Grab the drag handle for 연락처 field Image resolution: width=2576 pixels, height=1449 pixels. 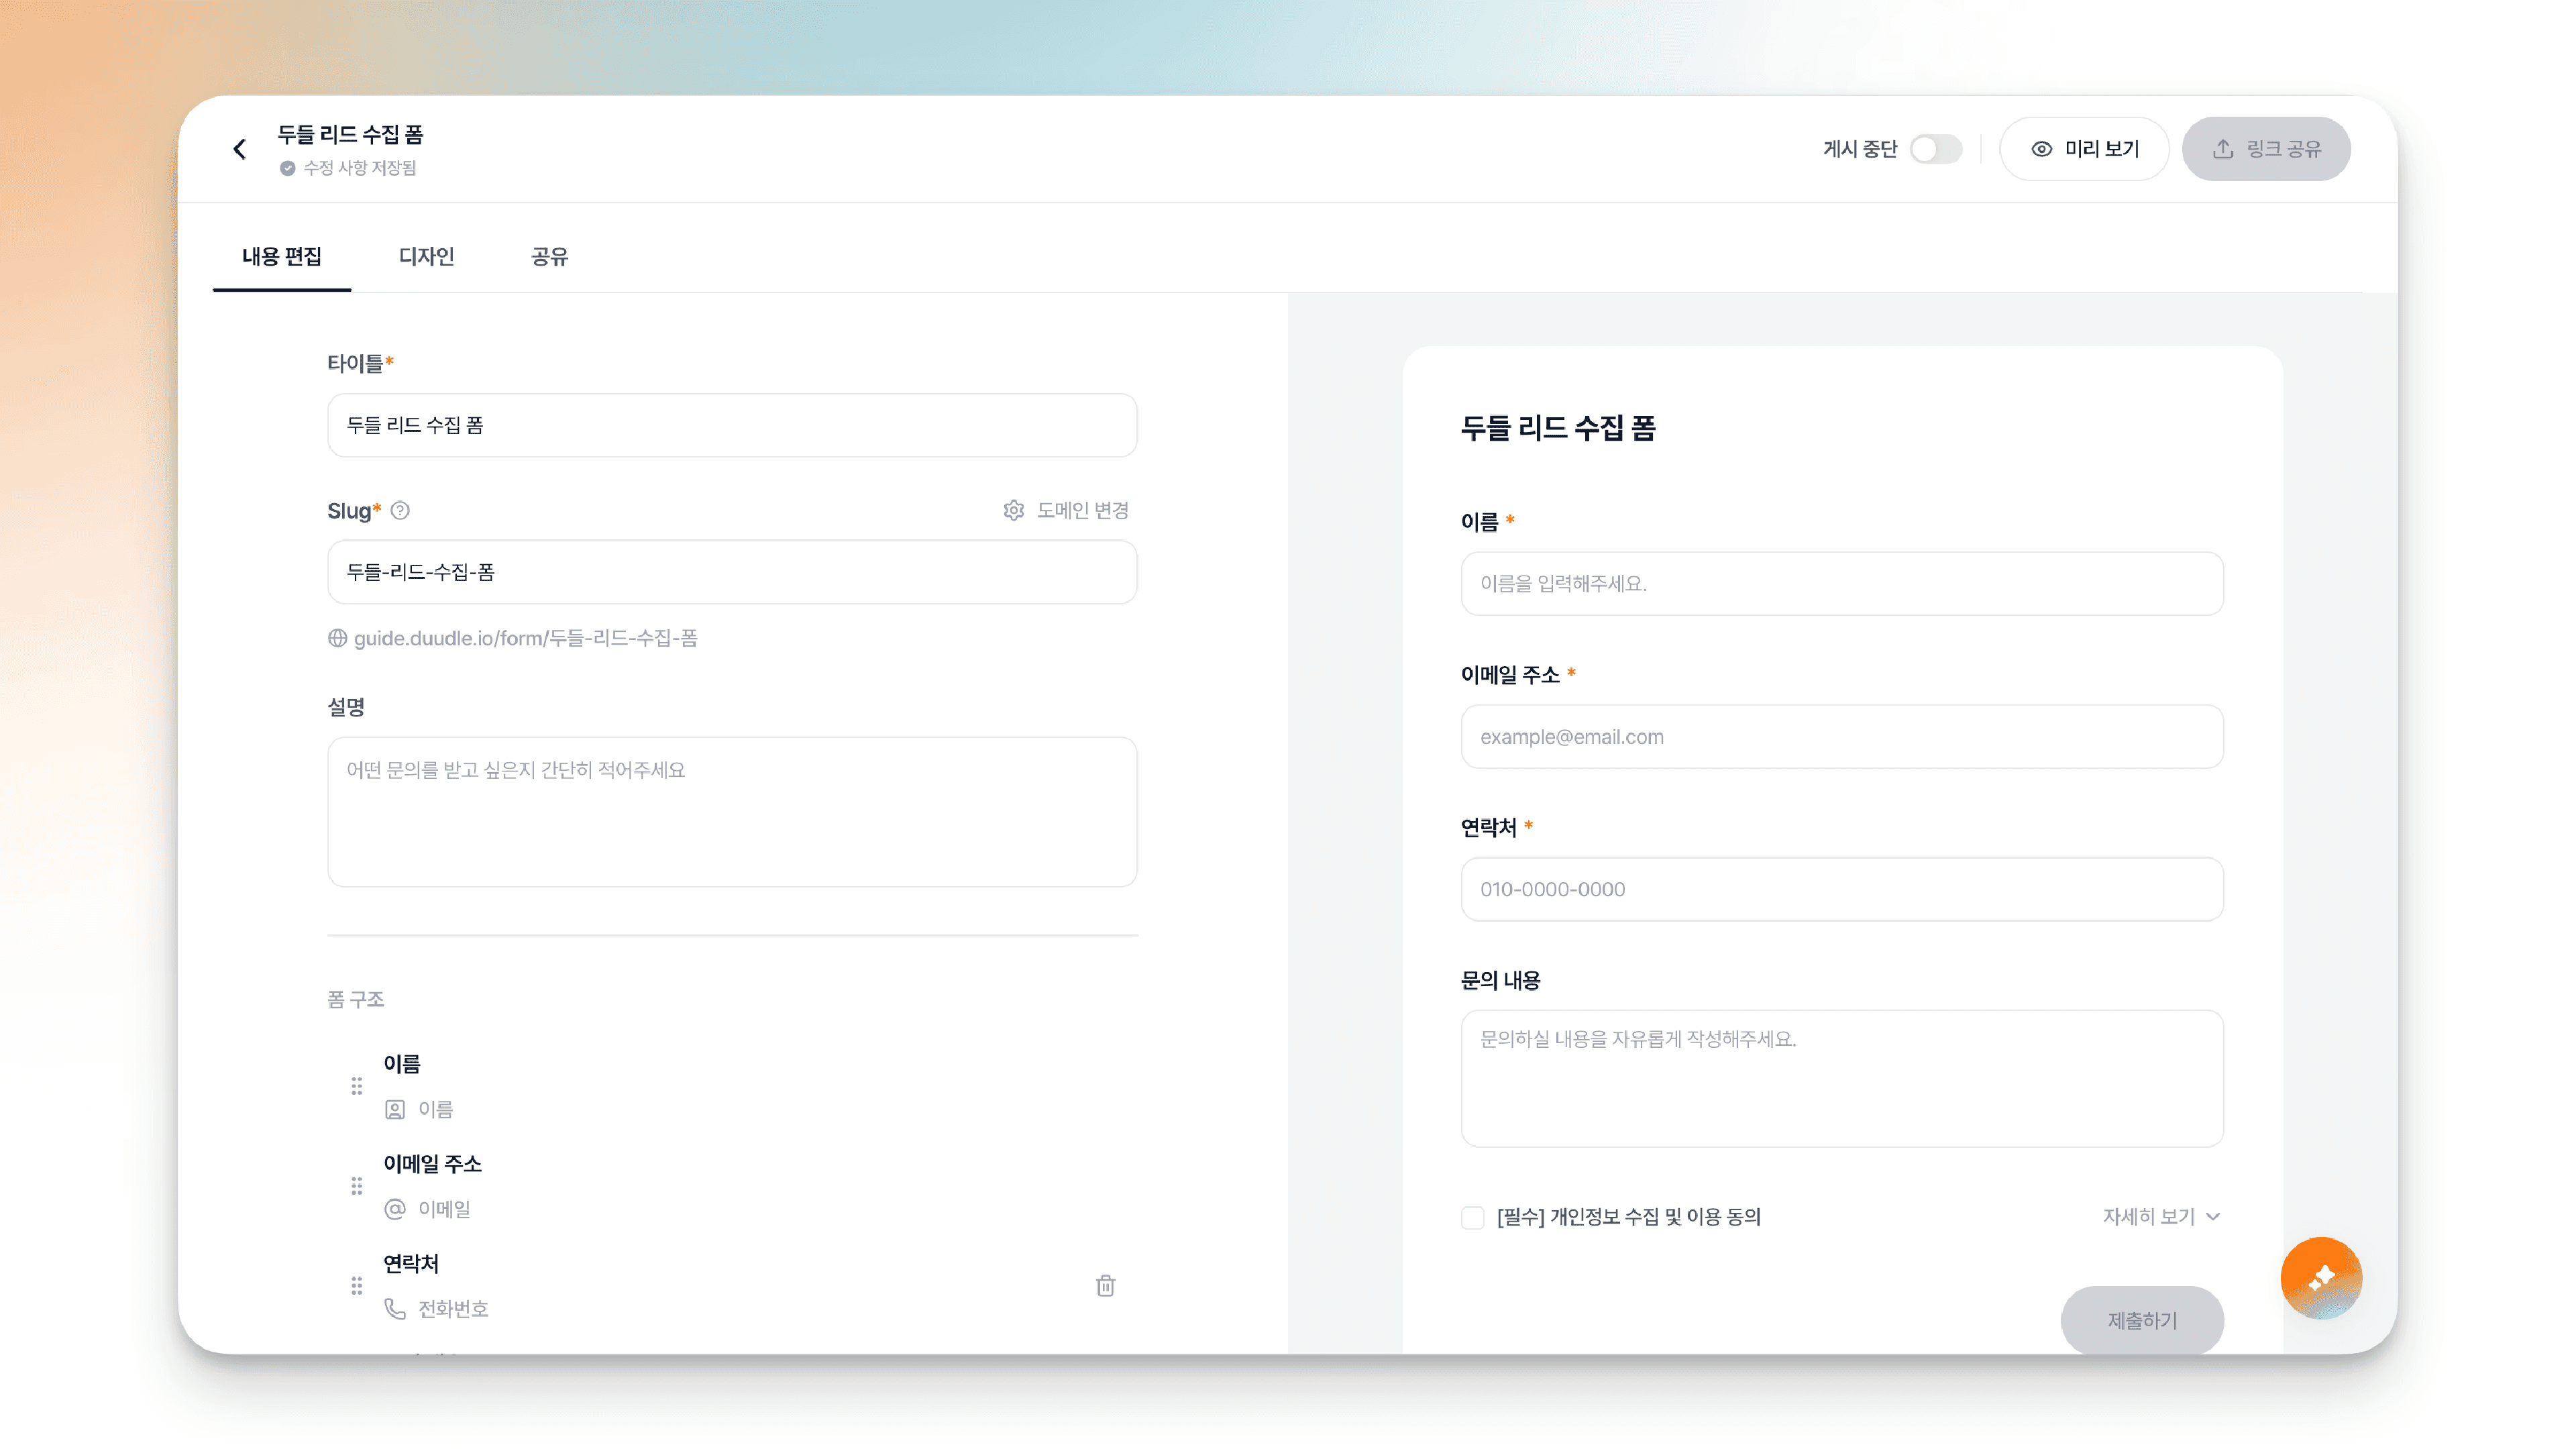click(x=356, y=1286)
